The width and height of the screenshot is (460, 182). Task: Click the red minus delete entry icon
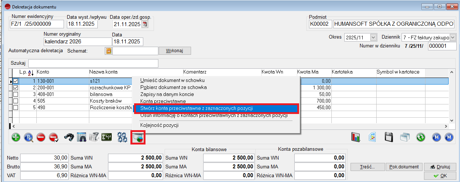41,138
